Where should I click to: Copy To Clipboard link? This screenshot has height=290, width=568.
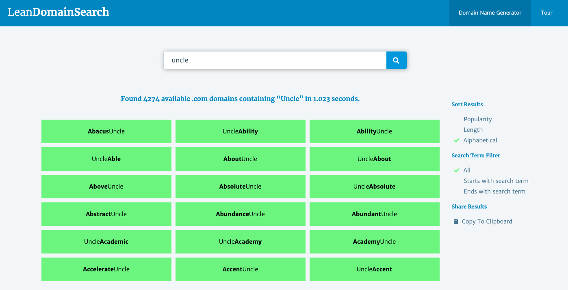(487, 221)
